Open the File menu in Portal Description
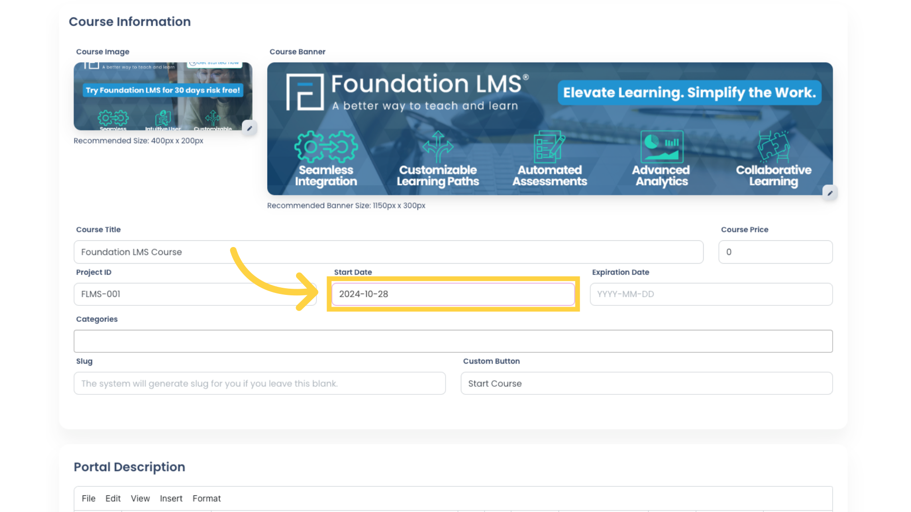 88,498
